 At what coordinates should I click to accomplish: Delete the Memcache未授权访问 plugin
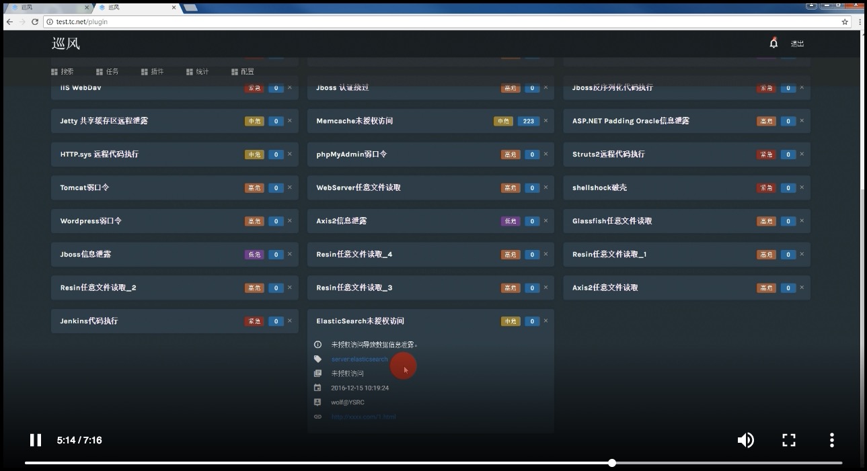[545, 121]
